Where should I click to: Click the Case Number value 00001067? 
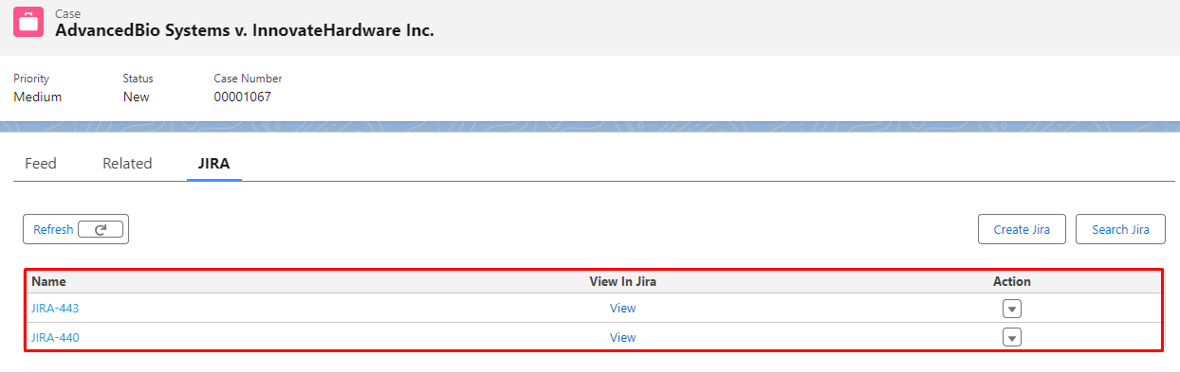(243, 97)
